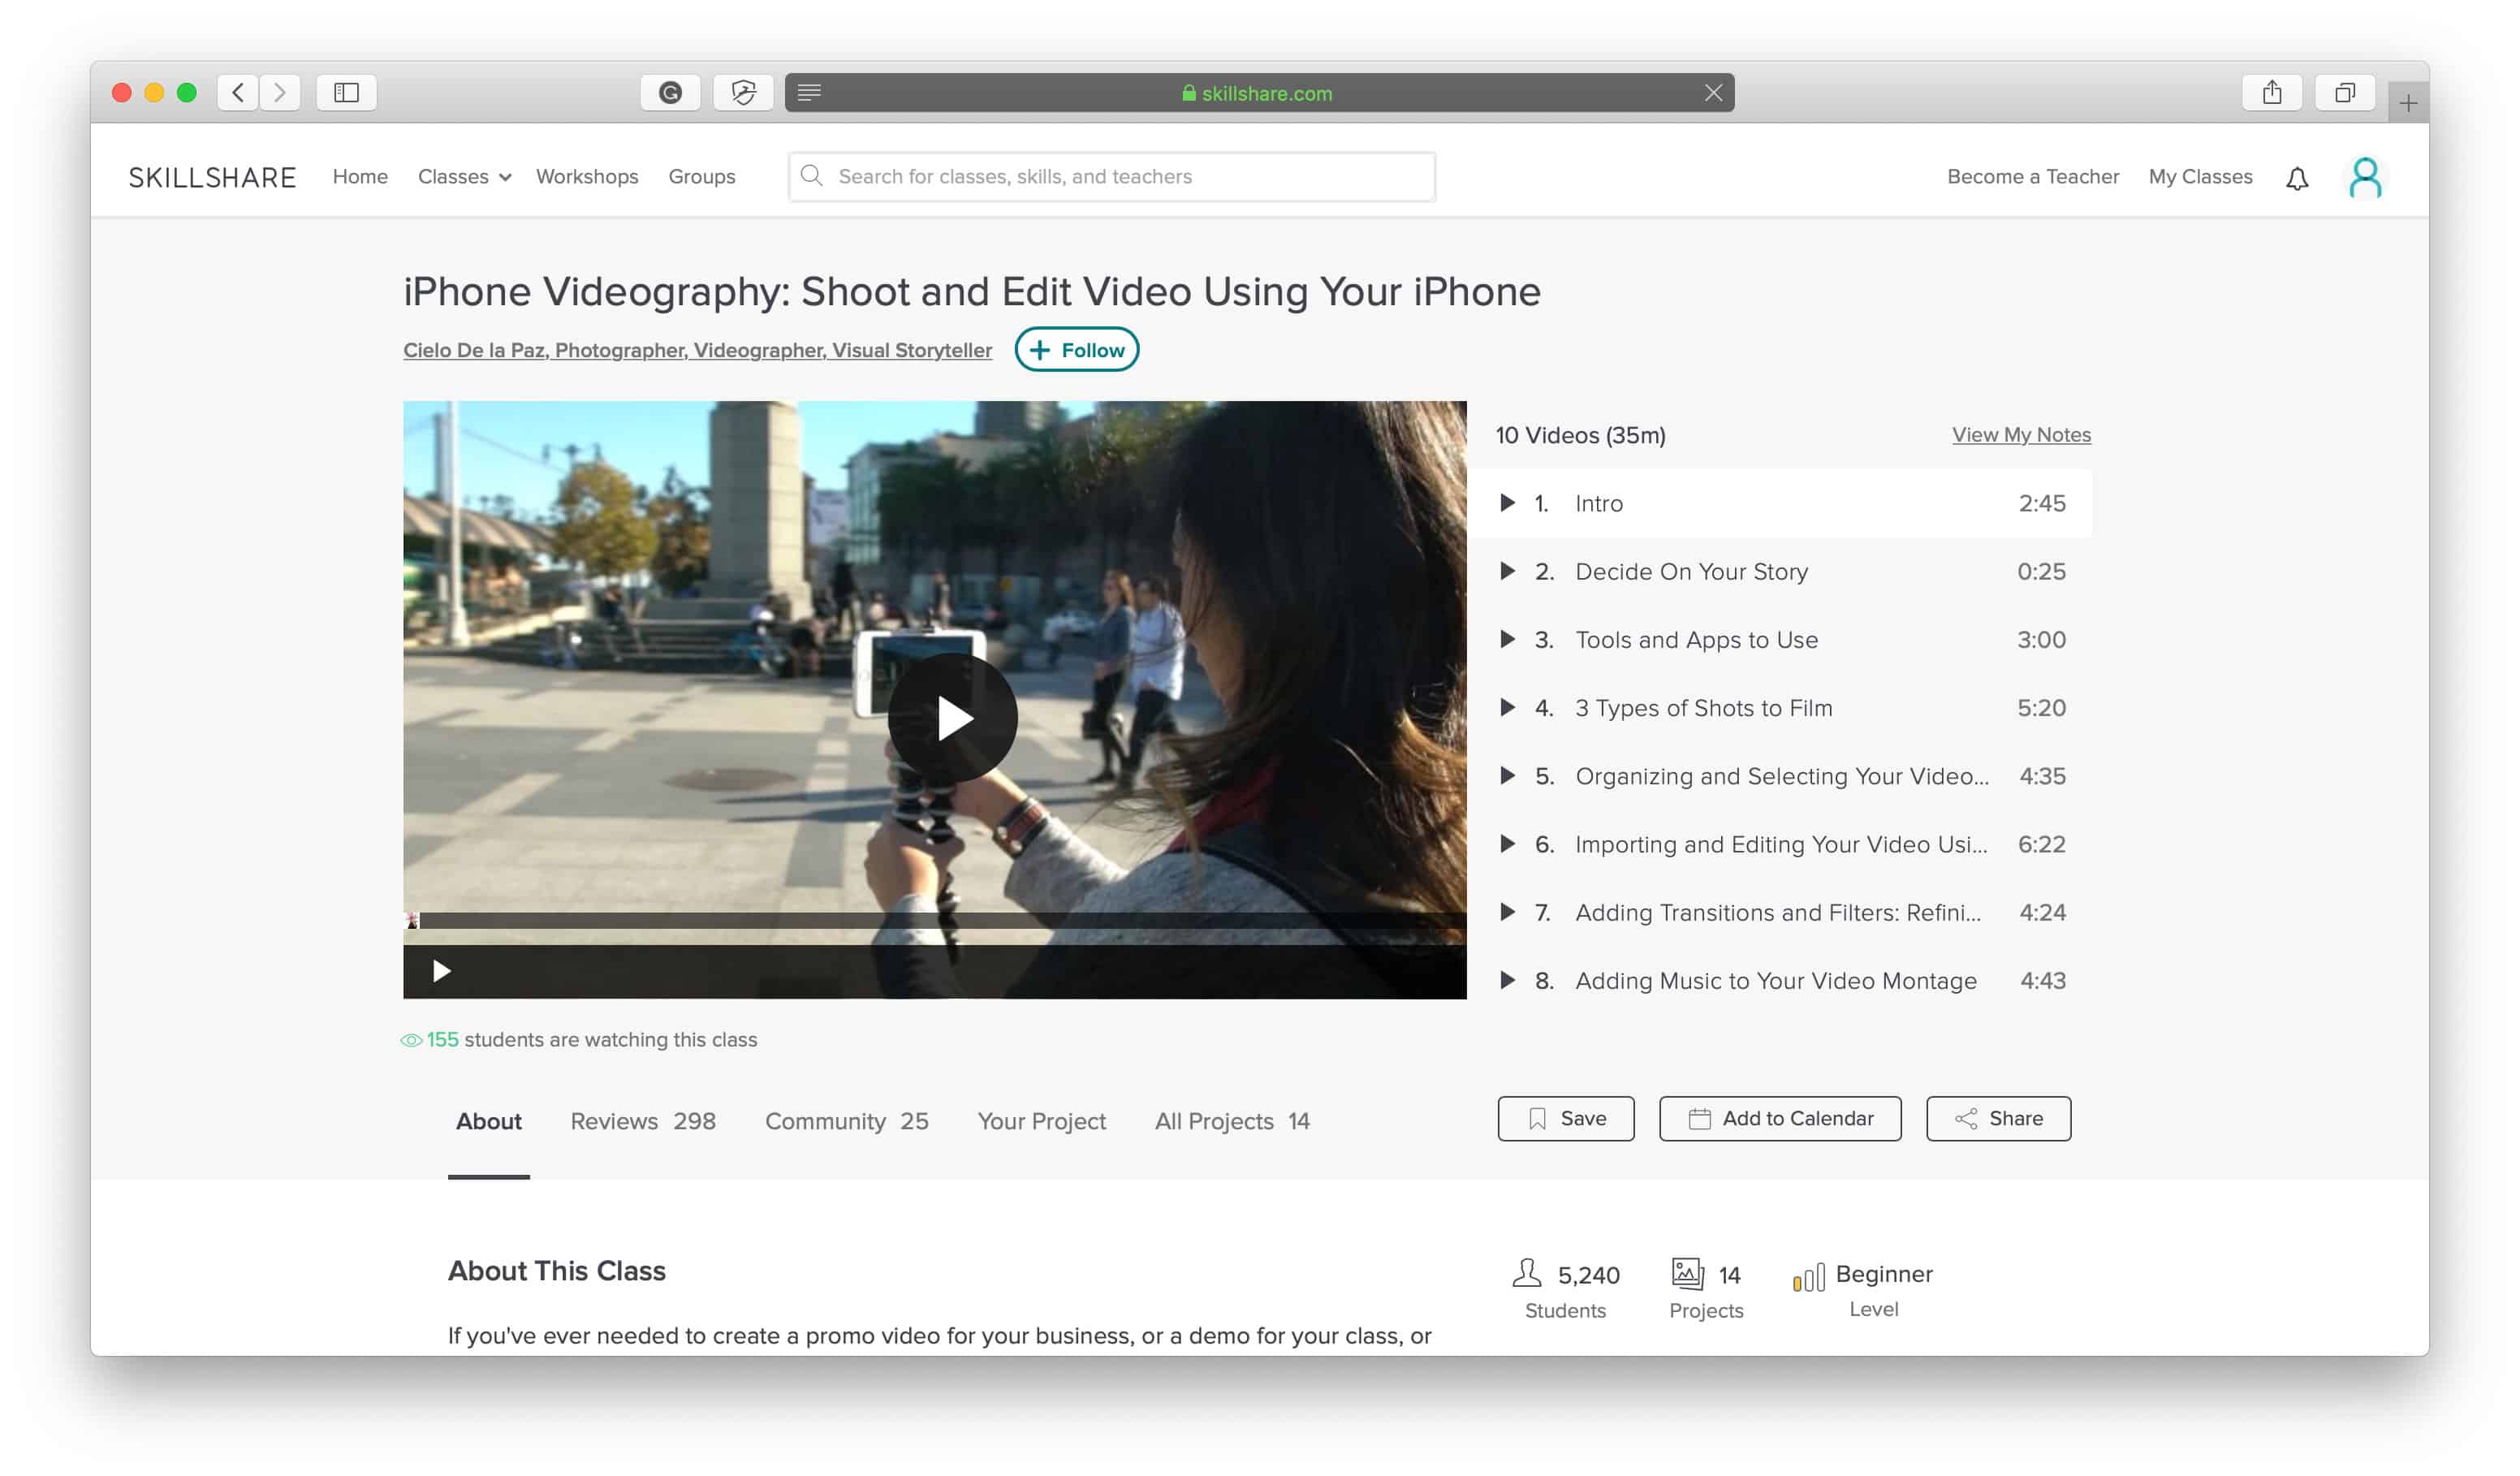This screenshot has width=2520, height=1476.
Task: Click the small play control in player bar
Action: pyautogui.click(x=441, y=971)
